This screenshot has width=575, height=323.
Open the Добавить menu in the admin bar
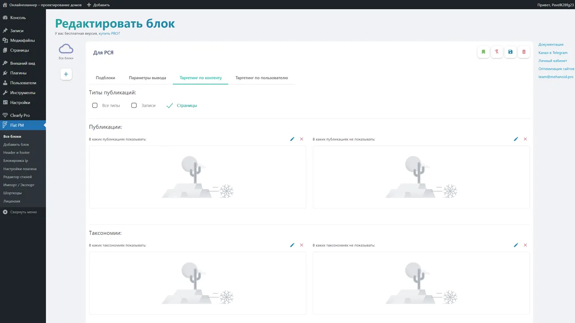(98, 5)
